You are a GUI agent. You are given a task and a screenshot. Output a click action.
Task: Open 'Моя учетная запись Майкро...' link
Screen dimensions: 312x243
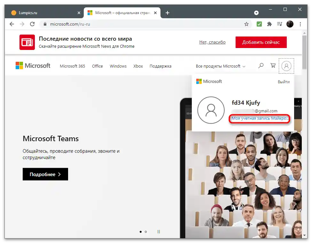pyautogui.click(x=260, y=118)
